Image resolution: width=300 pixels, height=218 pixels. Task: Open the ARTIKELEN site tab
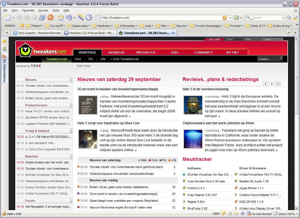tap(116, 52)
